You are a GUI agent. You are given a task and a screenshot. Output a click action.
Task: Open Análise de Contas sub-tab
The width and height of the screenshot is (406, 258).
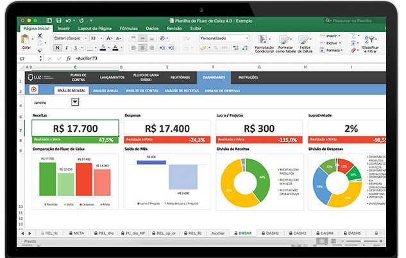(142, 90)
